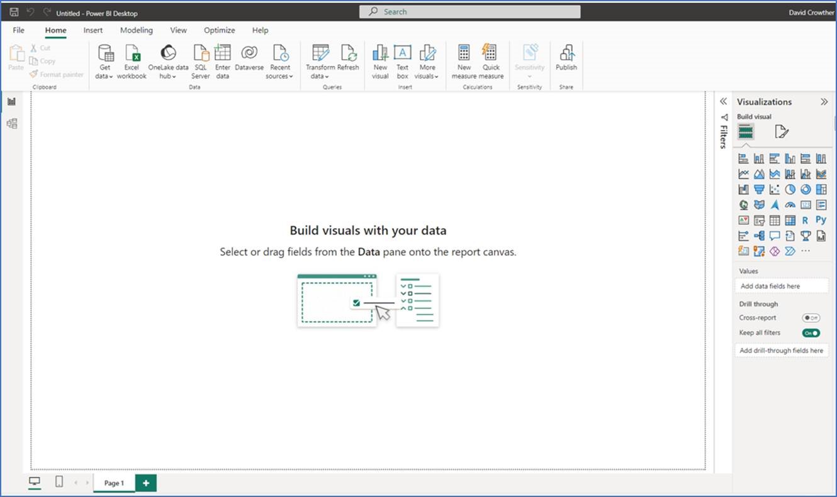837x497 pixels.
Task: Click the Search box in the title bar
Action: point(470,12)
